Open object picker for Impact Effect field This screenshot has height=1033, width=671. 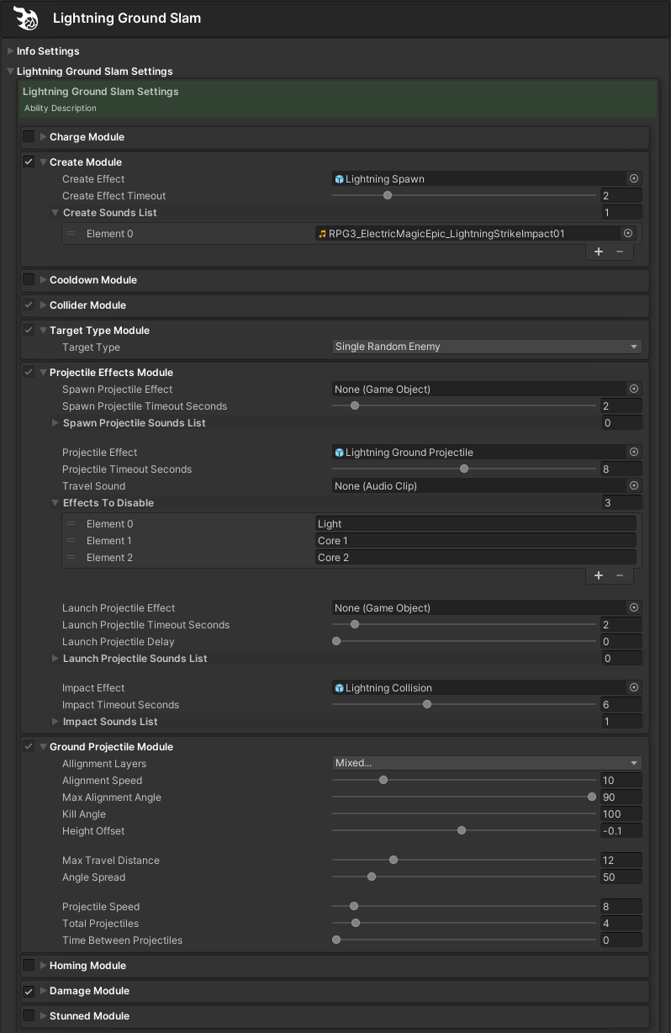pyautogui.click(x=634, y=688)
